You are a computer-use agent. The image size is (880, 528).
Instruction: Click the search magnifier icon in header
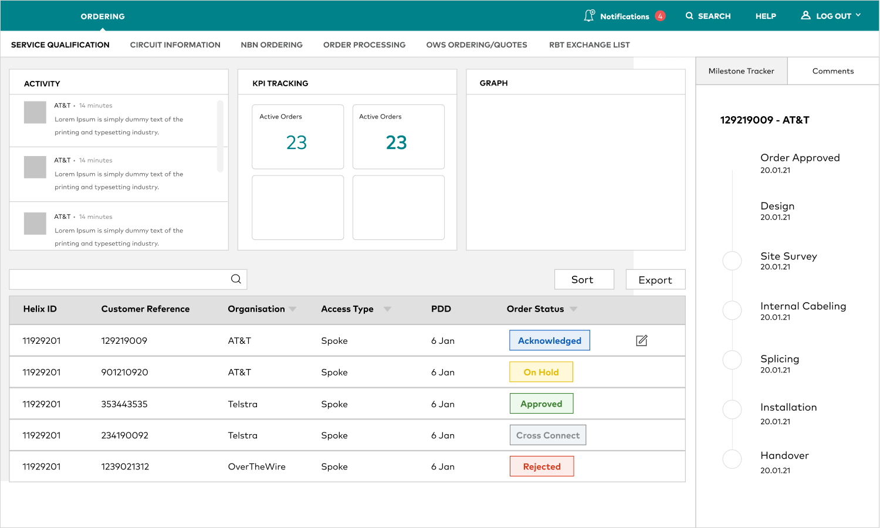689,16
